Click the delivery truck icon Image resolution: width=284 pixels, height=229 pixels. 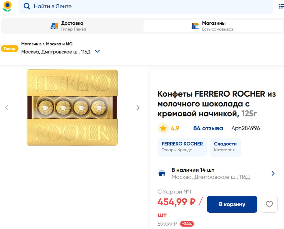tap(54, 26)
